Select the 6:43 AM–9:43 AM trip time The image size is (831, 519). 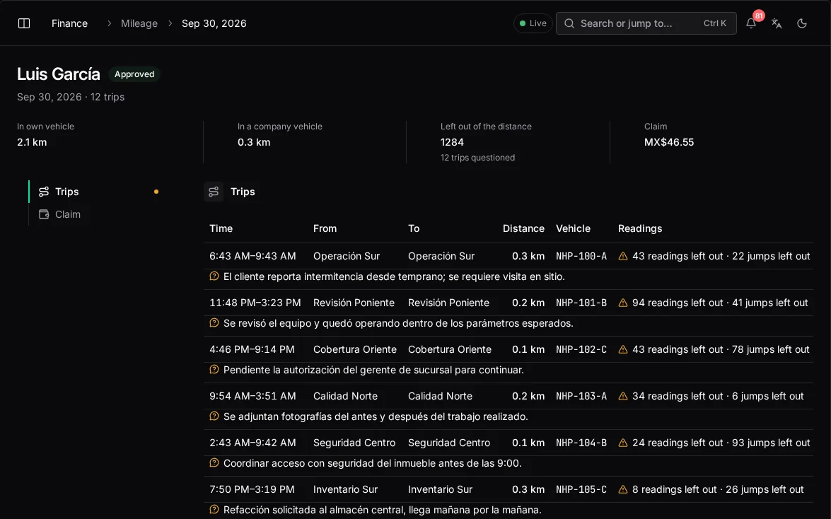click(252, 256)
